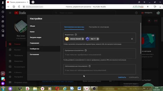This screenshot has height=91, width=163.
Task: Open services grid icon in browser sidebar
Action: (3, 36)
